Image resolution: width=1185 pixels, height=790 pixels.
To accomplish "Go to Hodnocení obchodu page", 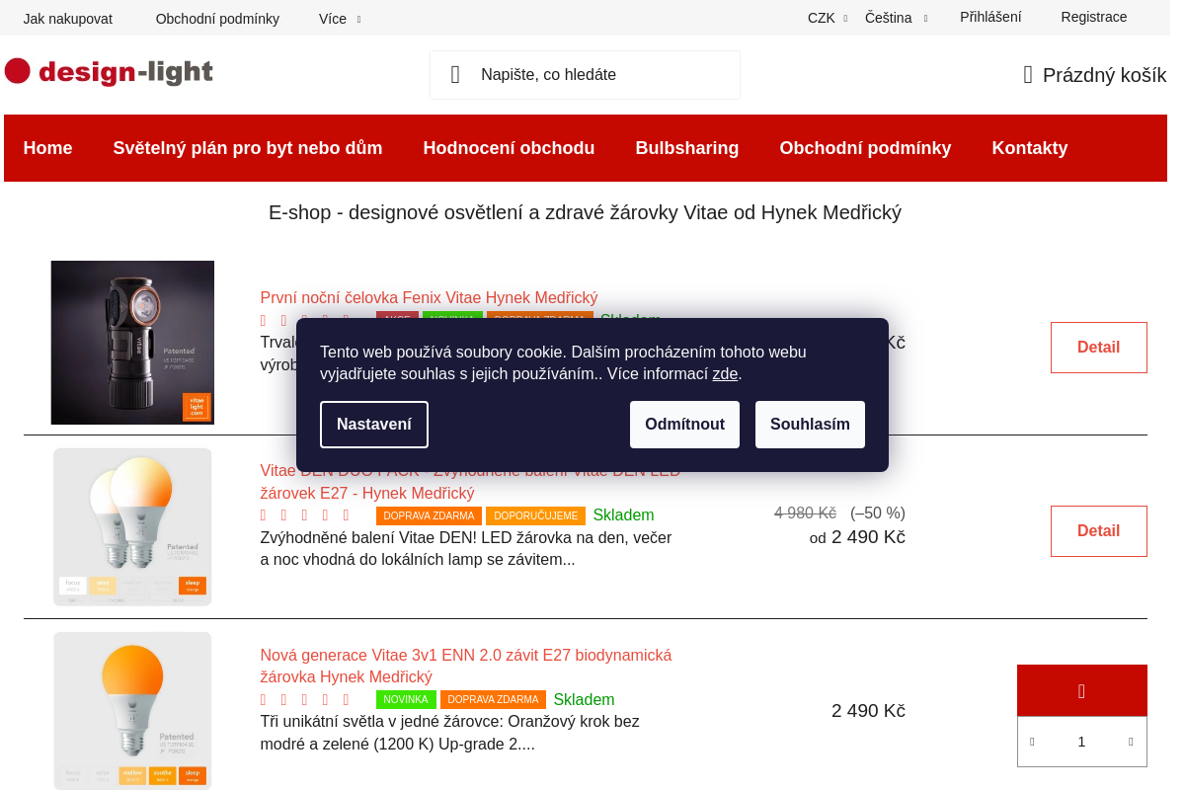I will pyautogui.click(x=509, y=148).
